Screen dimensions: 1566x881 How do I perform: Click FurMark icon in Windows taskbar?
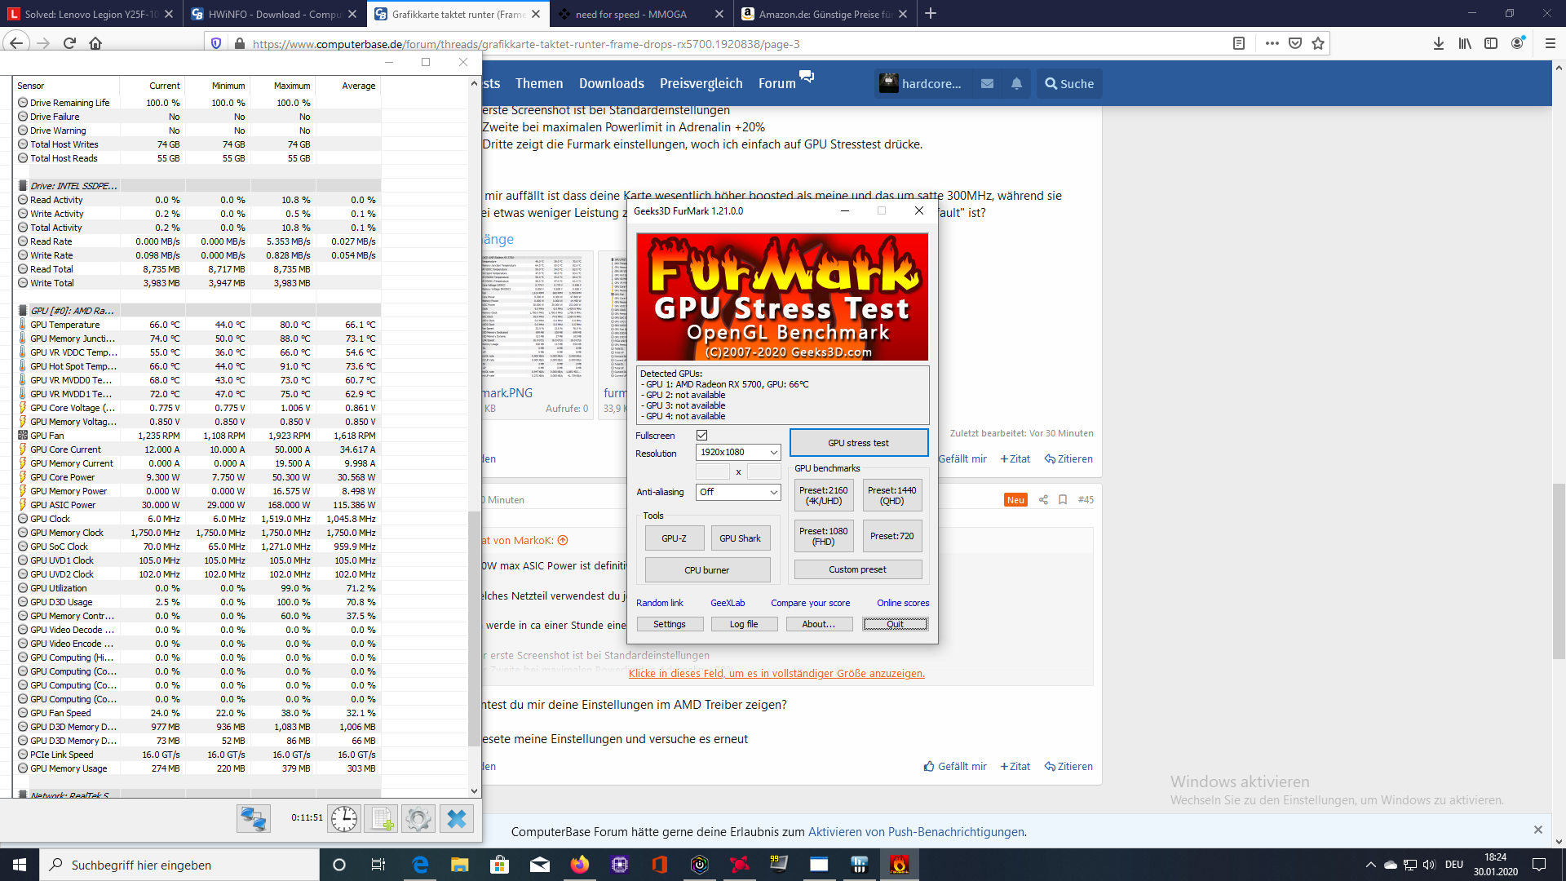click(899, 865)
